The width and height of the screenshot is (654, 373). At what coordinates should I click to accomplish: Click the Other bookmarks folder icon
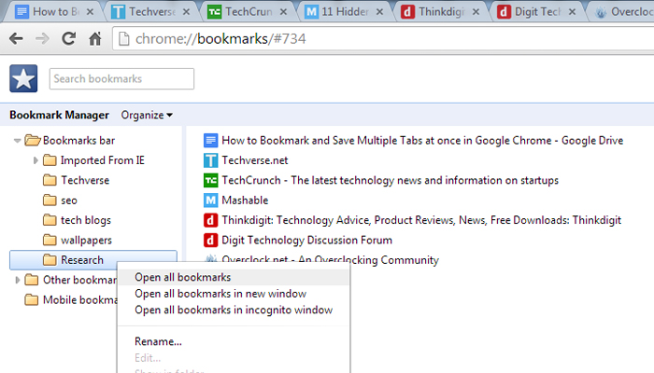point(31,280)
